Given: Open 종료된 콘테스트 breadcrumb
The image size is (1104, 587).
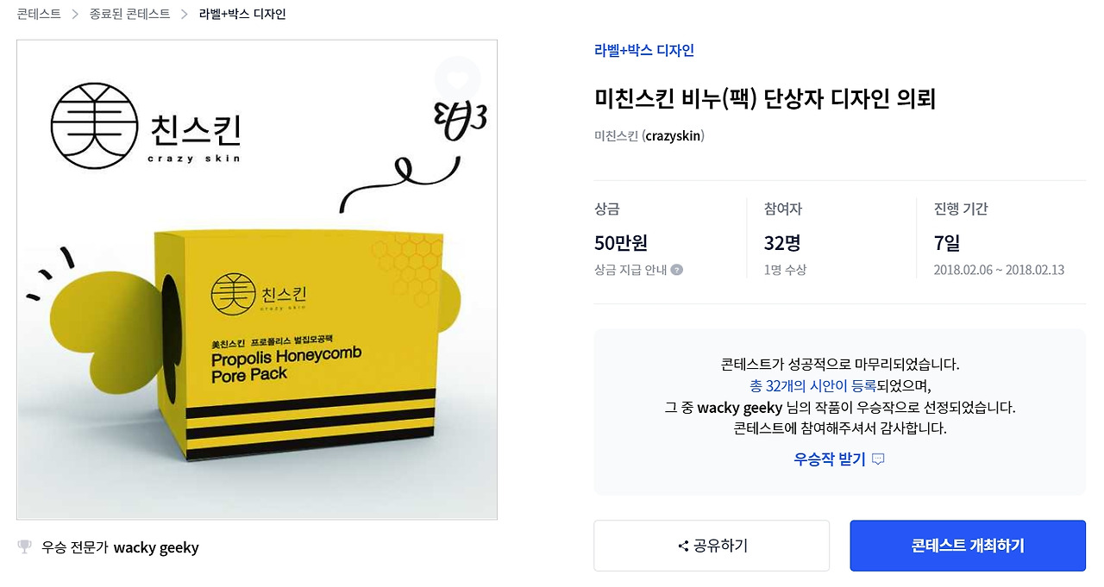Looking at the screenshot, I should (129, 15).
